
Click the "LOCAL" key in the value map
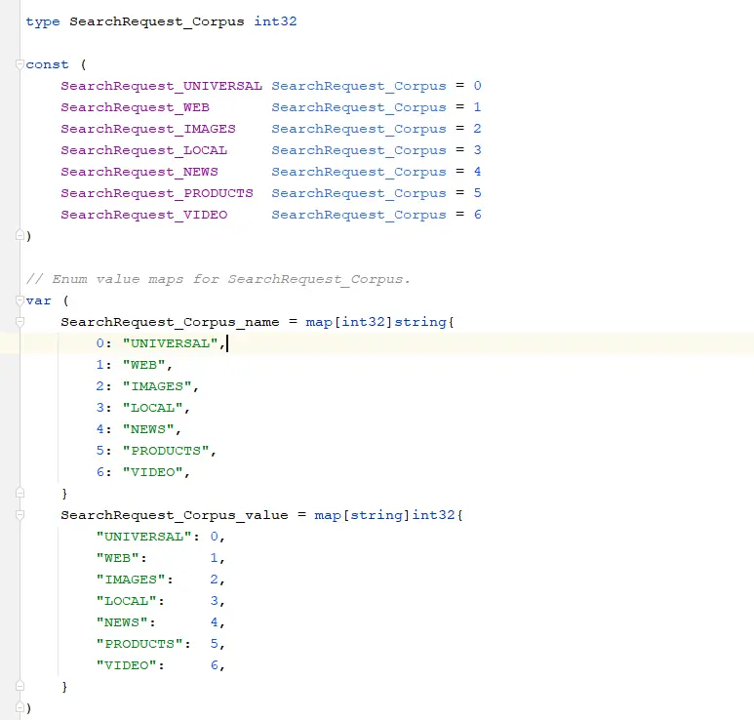pos(127,601)
